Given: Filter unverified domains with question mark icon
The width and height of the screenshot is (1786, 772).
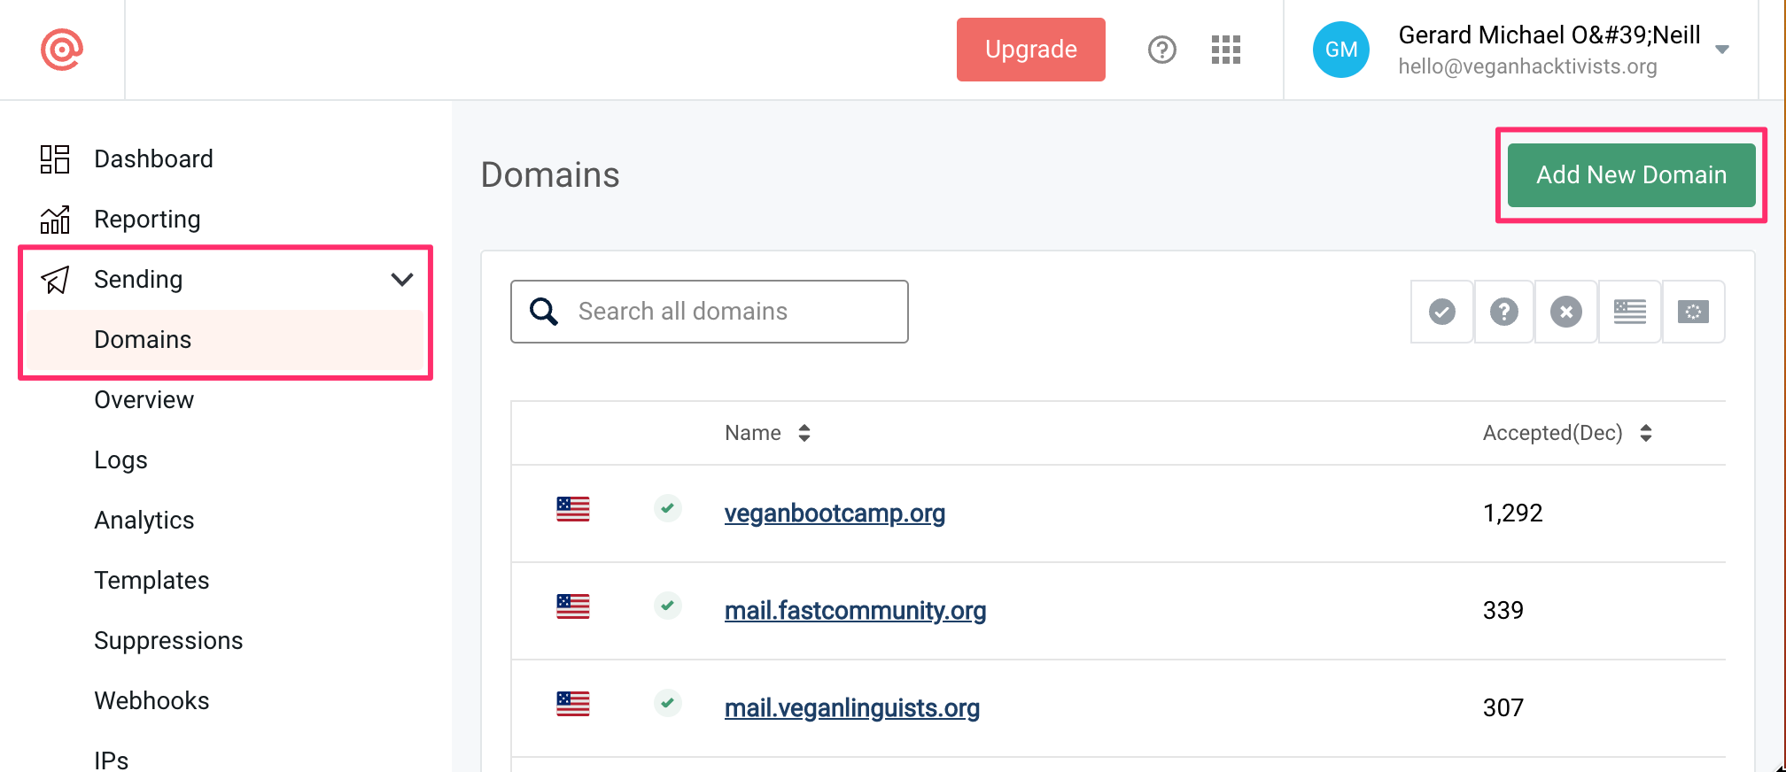Looking at the screenshot, I should 1503,312.
